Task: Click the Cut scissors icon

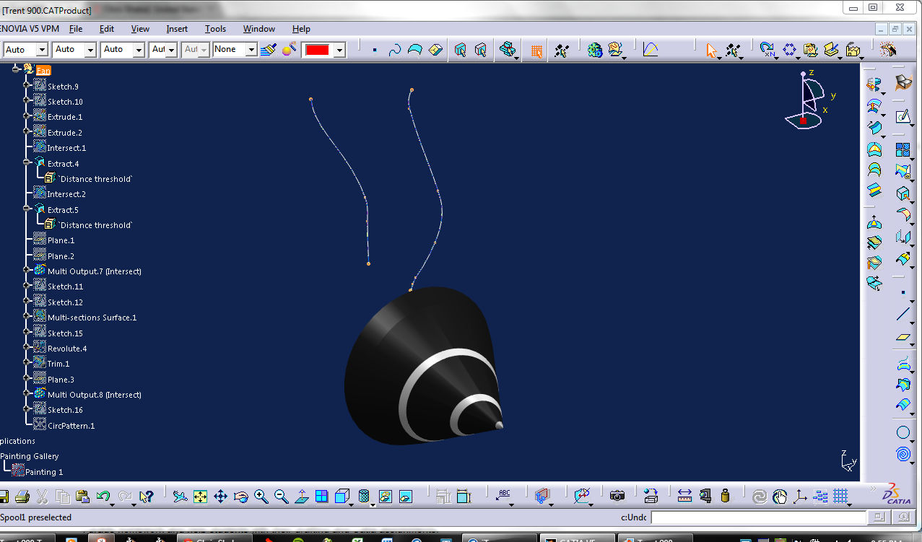Action: [42, 497]
